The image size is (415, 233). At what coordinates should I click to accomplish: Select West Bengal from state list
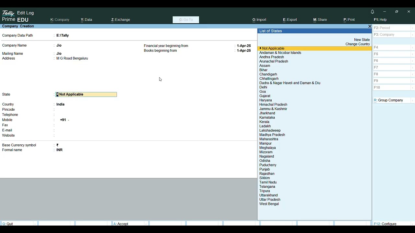[269, 204]
